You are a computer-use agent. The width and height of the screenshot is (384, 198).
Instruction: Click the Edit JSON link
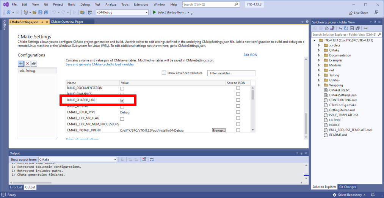pos(250,55)
